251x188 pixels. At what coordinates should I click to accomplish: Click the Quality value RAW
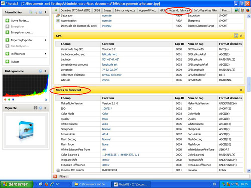click(105, 119)
